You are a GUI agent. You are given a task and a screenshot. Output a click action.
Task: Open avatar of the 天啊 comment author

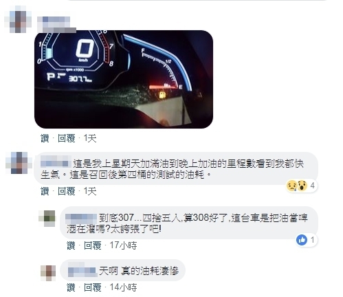pyautogui.click(x=48, y=273)
